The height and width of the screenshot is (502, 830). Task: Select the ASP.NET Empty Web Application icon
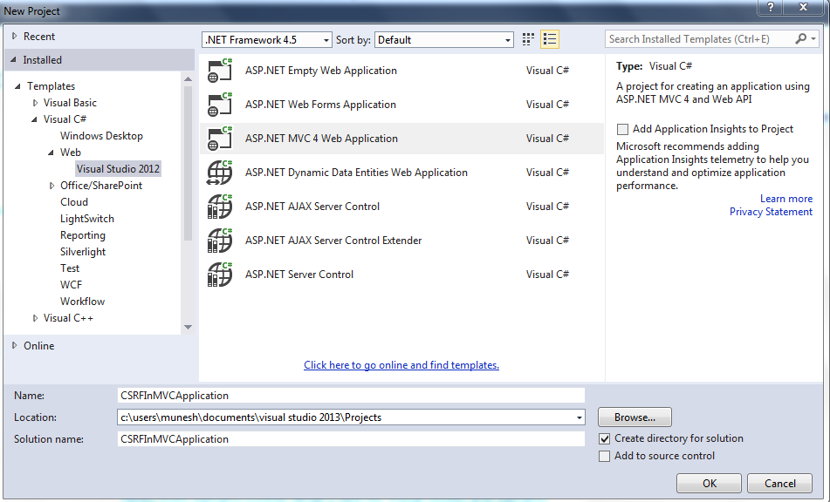point(219,71)
